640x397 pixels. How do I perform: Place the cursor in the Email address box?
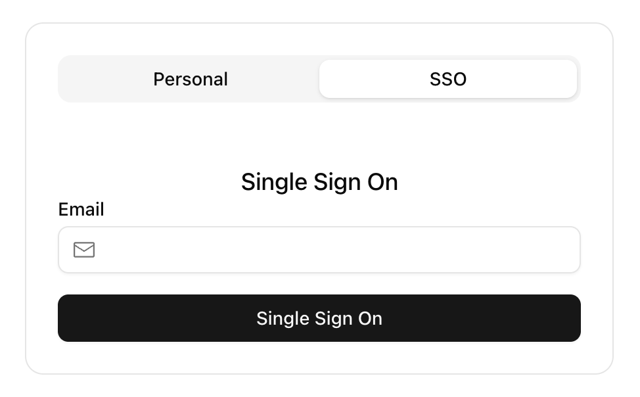click(319, 250)
